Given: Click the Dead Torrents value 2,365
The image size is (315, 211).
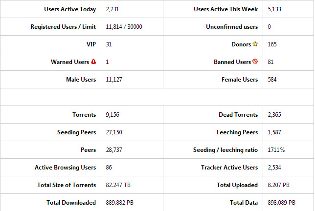Looking at the screenshot, I should click(x=274, y=114).
